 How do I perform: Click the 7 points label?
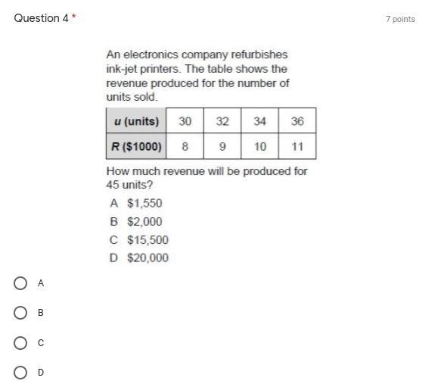(x=400, y=19)
